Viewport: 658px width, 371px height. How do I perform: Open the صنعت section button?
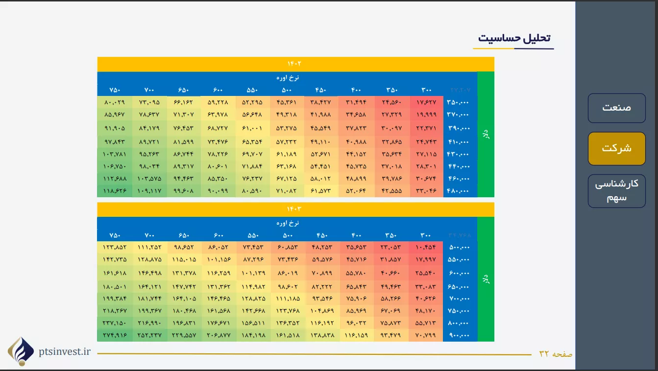click(616, 108)
